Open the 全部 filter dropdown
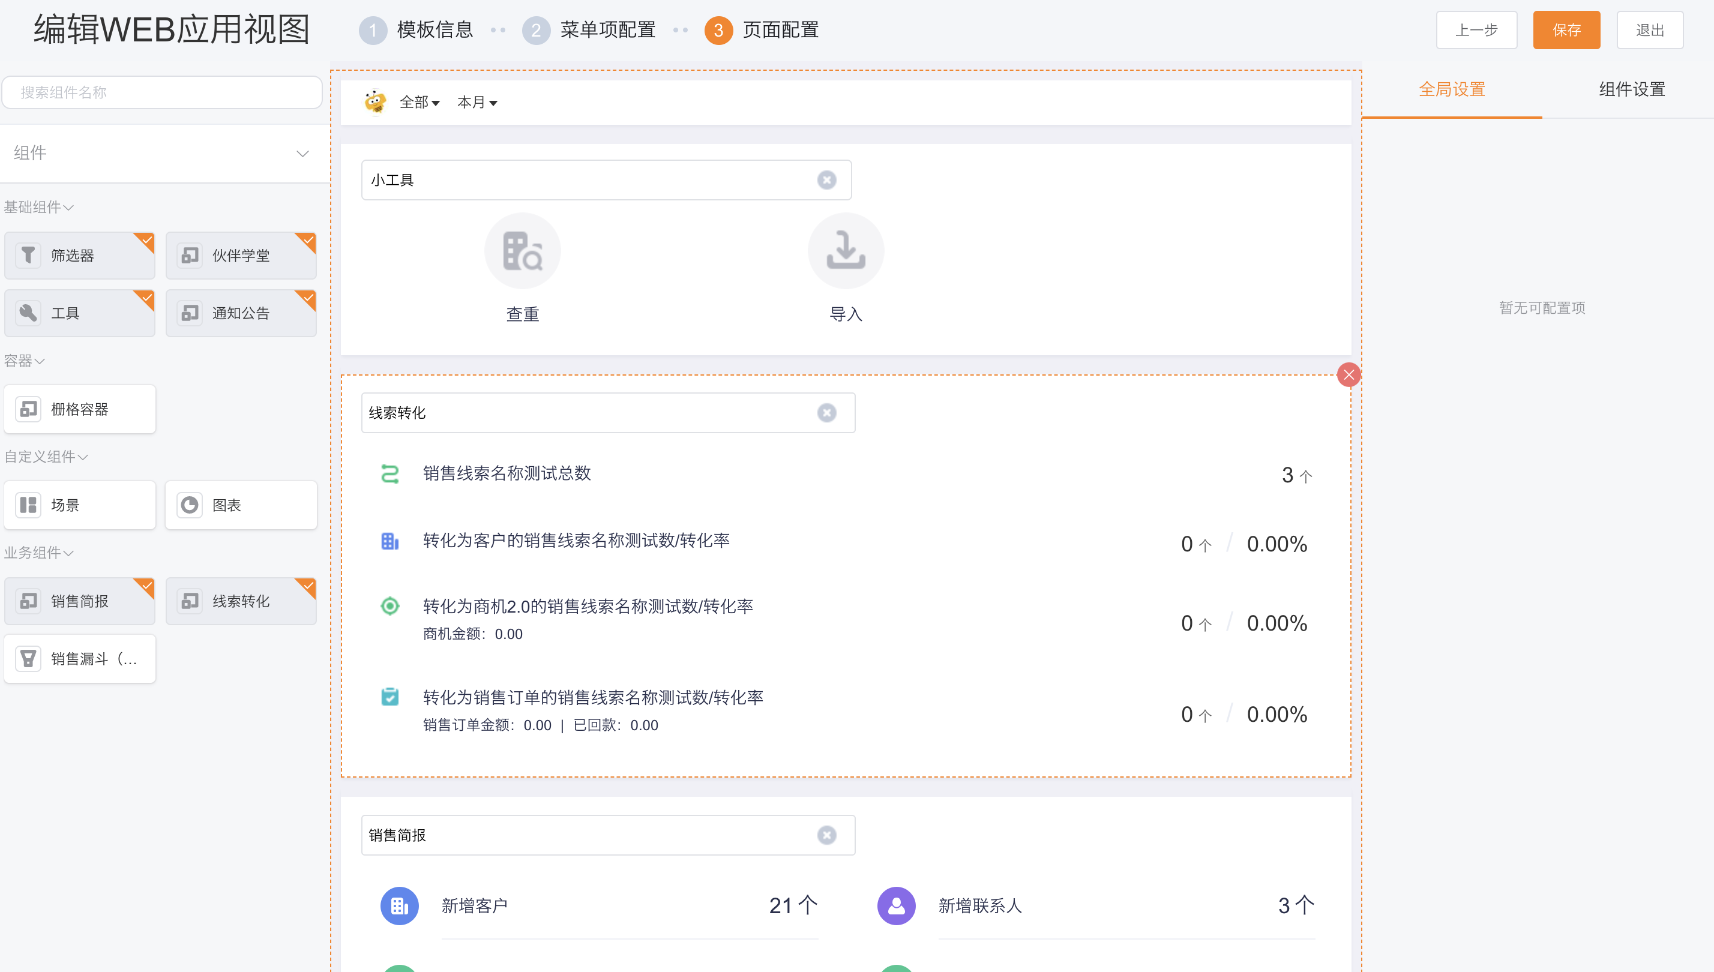 tap(419, 102)
